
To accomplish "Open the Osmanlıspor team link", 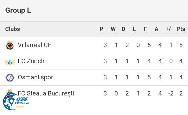I will point(35,77).
